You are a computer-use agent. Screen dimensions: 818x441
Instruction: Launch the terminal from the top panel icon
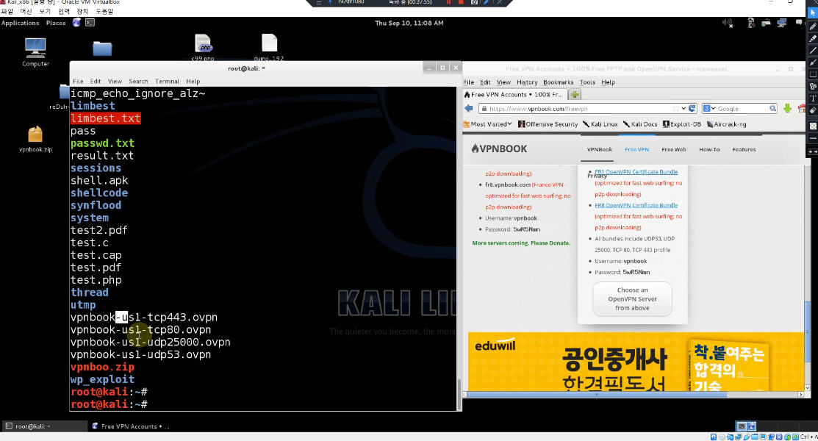90,23
